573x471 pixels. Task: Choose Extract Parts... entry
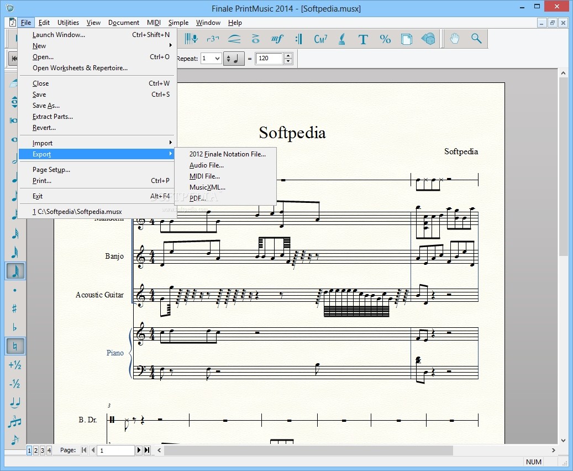[98, 116]
